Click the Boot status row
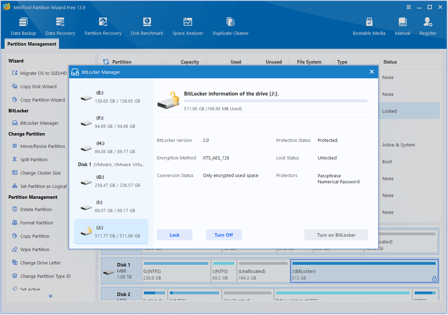448x315 pixels. point(387,162)
